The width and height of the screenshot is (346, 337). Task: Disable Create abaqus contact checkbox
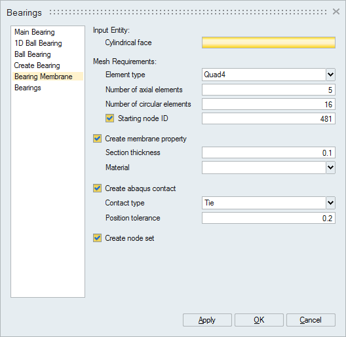tap(97, 188)
